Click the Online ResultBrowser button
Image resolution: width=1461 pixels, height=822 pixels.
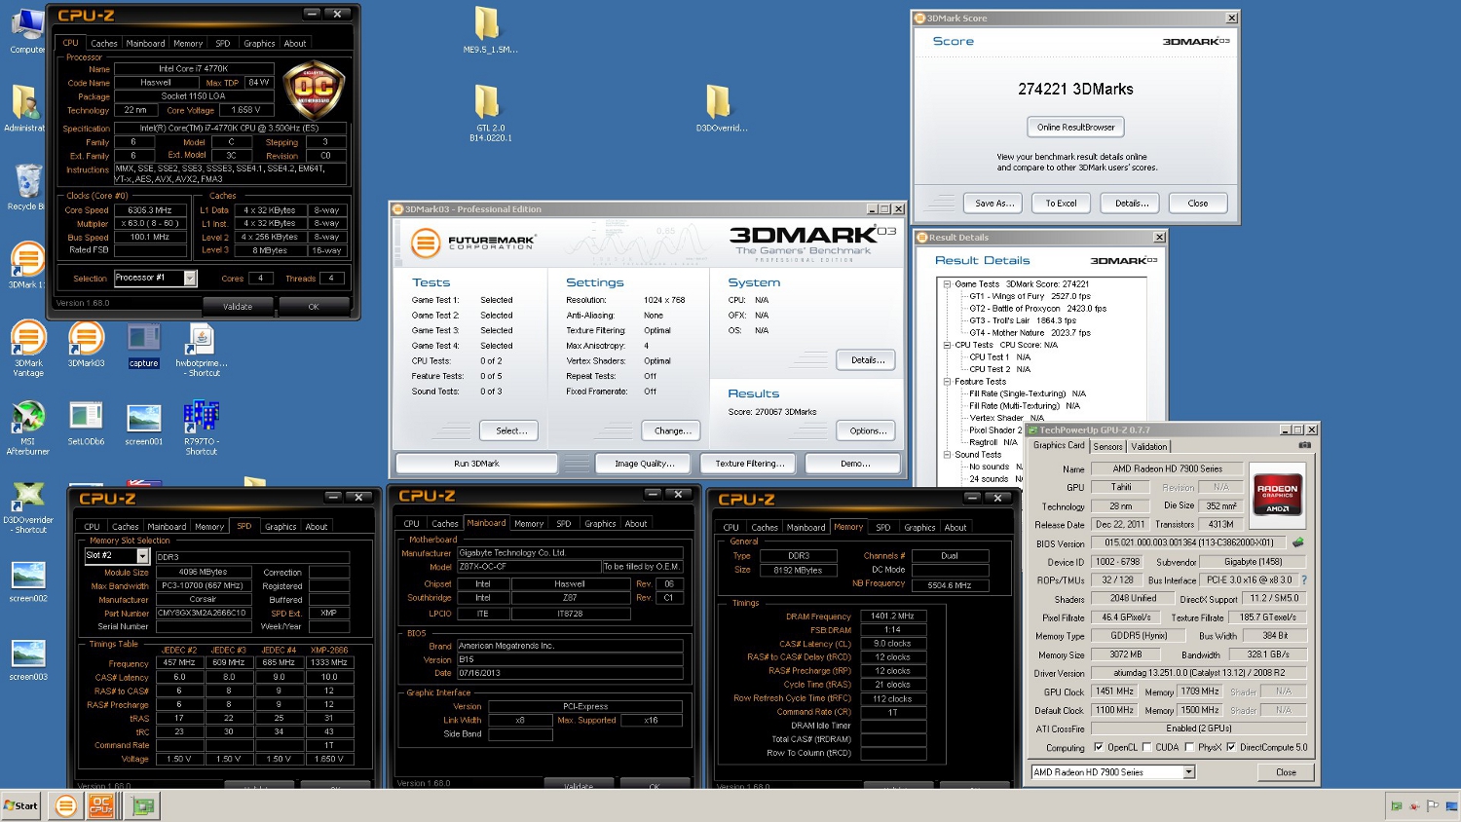1075,127
